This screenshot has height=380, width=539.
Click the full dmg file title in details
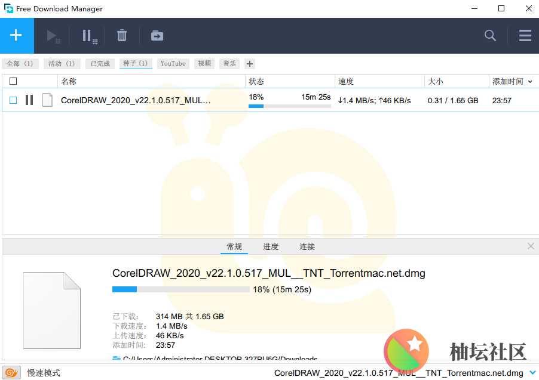[x=269, y=273]
